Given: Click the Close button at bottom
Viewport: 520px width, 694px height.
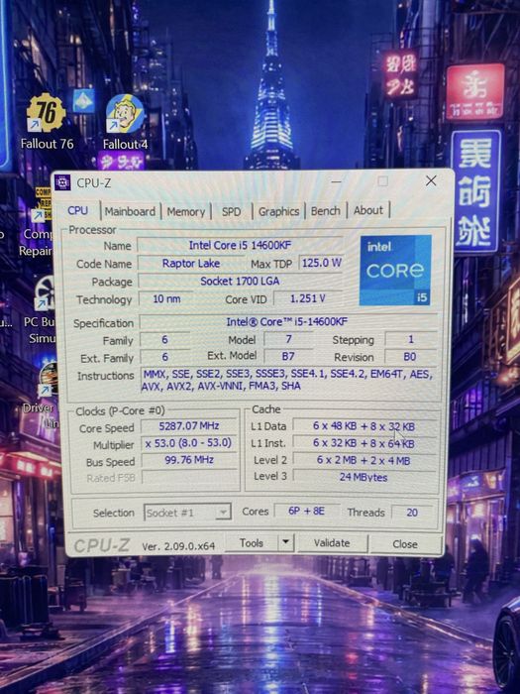Looking at the screenshot, I should (404, 544).
